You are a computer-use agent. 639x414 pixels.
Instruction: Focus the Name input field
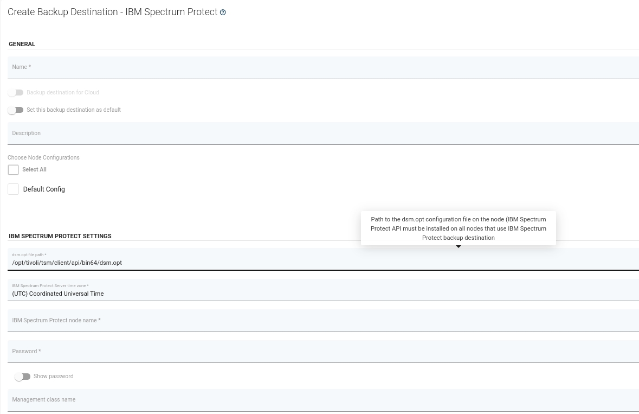pos(323,68)
